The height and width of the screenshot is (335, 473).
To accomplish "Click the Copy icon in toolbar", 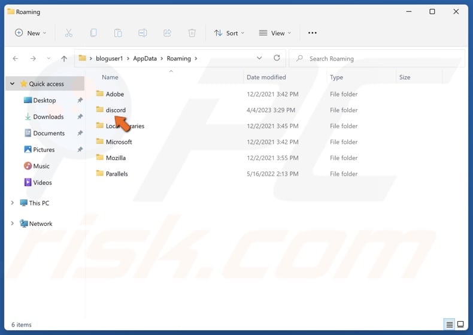I will 93,33.
